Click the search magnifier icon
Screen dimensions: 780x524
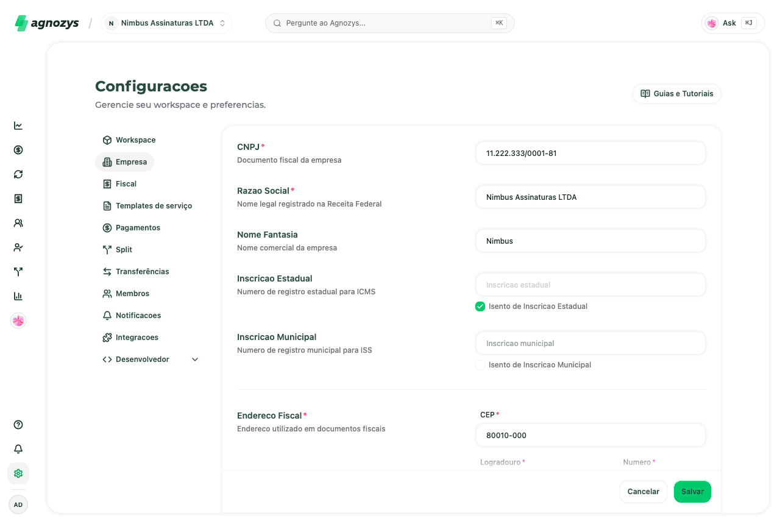pyautogui.click(x=277, y=23)
